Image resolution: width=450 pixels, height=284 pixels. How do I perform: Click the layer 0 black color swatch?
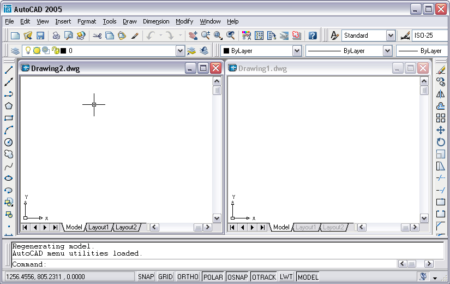pos(63,51)
